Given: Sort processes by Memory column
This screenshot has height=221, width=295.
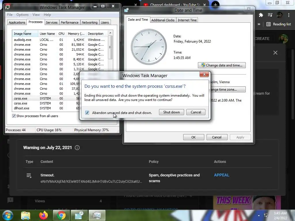Looking at the screenshot, I should (x=76, y=34).
